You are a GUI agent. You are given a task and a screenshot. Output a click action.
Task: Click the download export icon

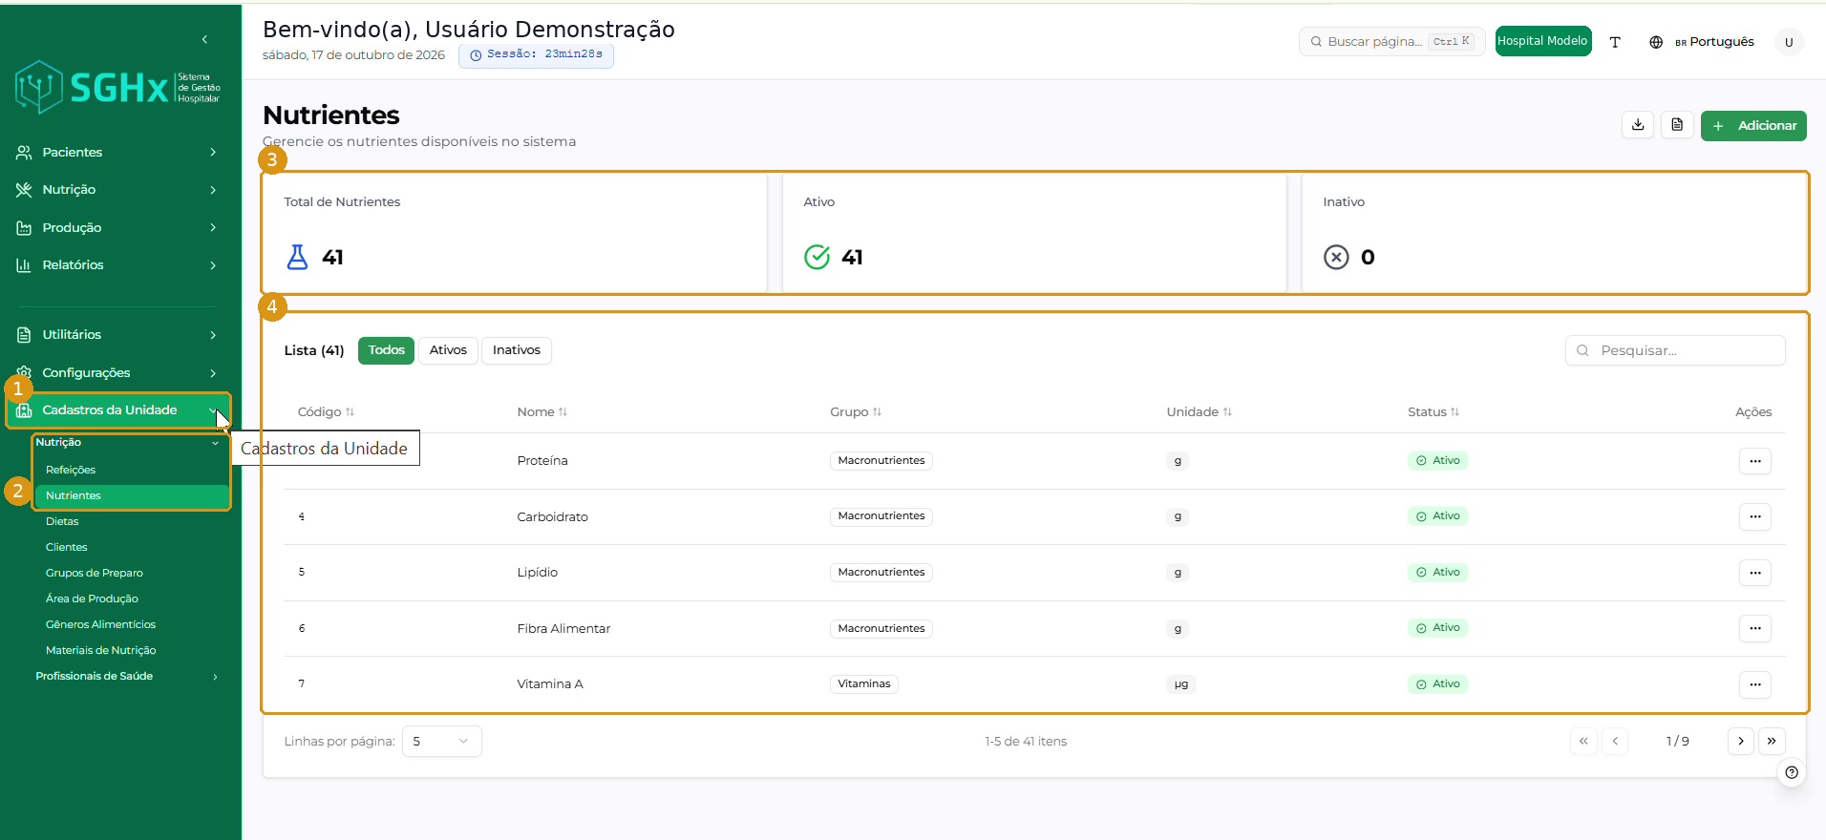point(1638,125)
